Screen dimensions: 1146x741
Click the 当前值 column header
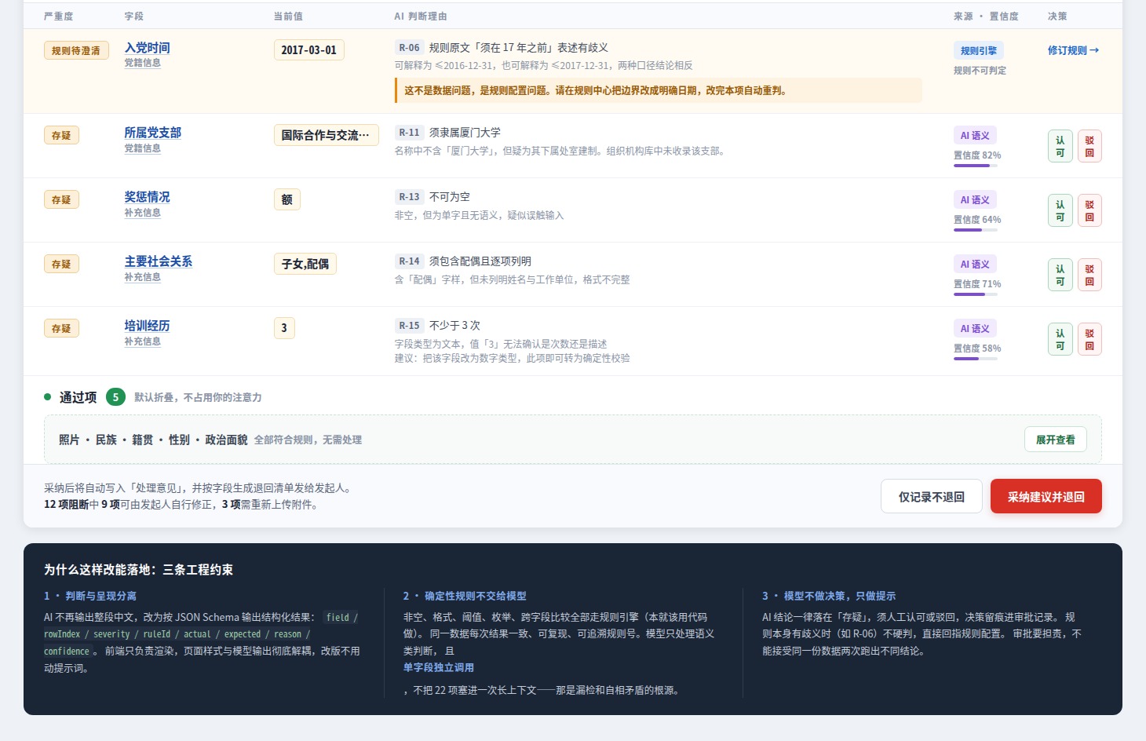288,16
